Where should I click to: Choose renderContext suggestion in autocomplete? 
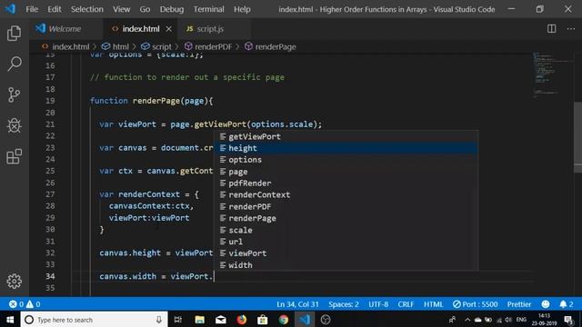click(346, 194)
